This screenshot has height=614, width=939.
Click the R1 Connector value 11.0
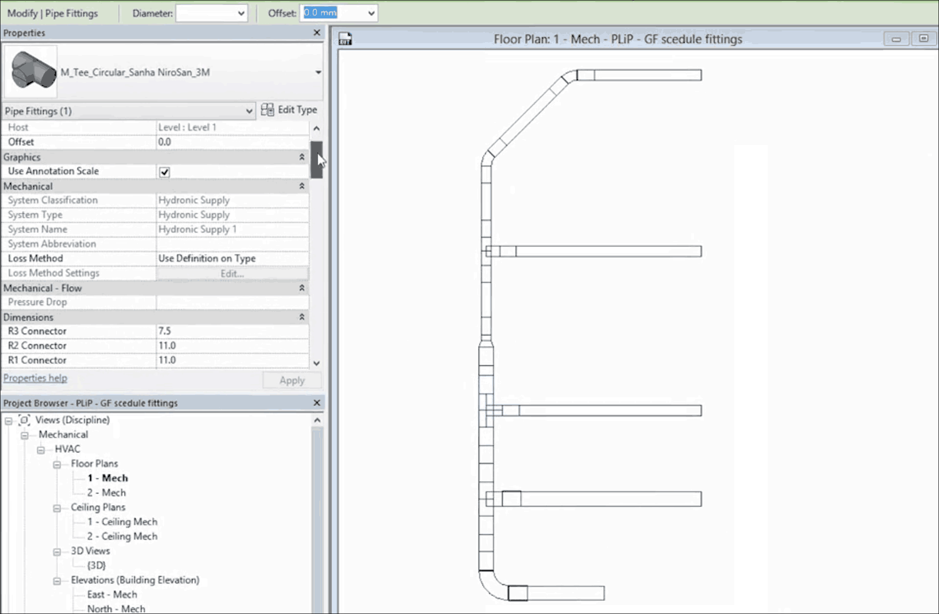232,360
